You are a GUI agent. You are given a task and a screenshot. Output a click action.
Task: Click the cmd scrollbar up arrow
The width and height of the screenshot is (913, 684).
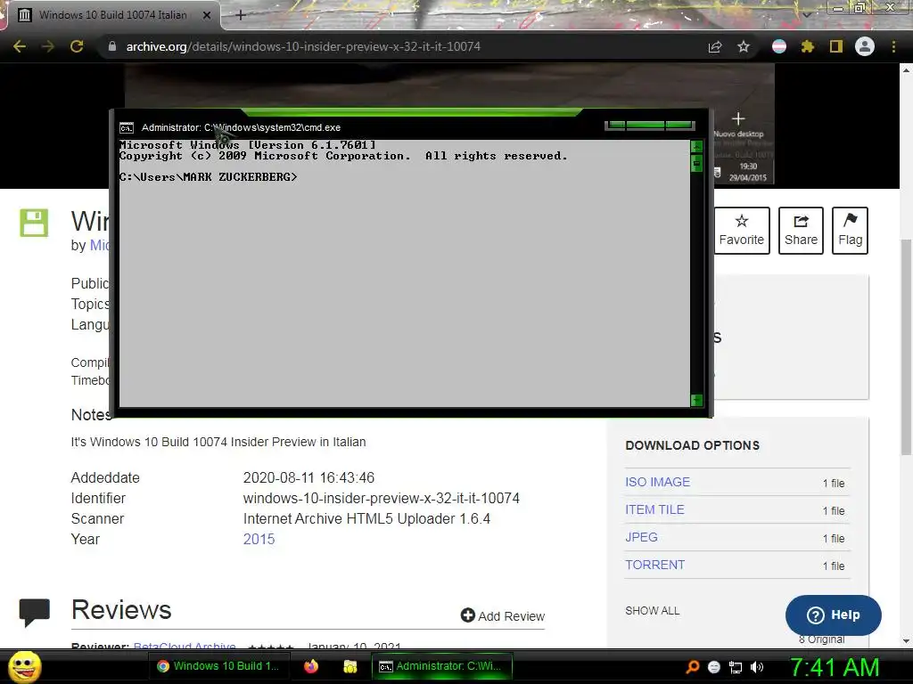tap(696, 147)
